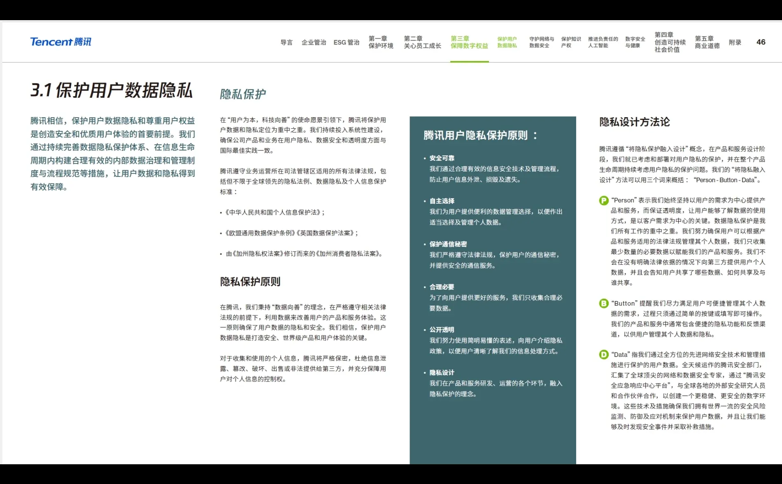This screenshot has width=782, height=484.
Task: Open 第二章 关心员工成长 chapter
Action: click(421, 42)
